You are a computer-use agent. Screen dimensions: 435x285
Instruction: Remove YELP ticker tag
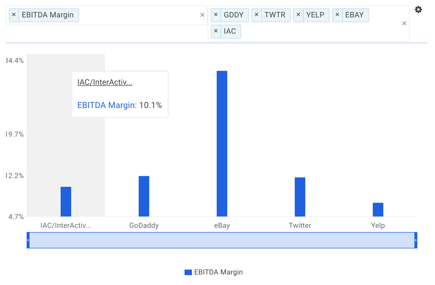[298, 15]
